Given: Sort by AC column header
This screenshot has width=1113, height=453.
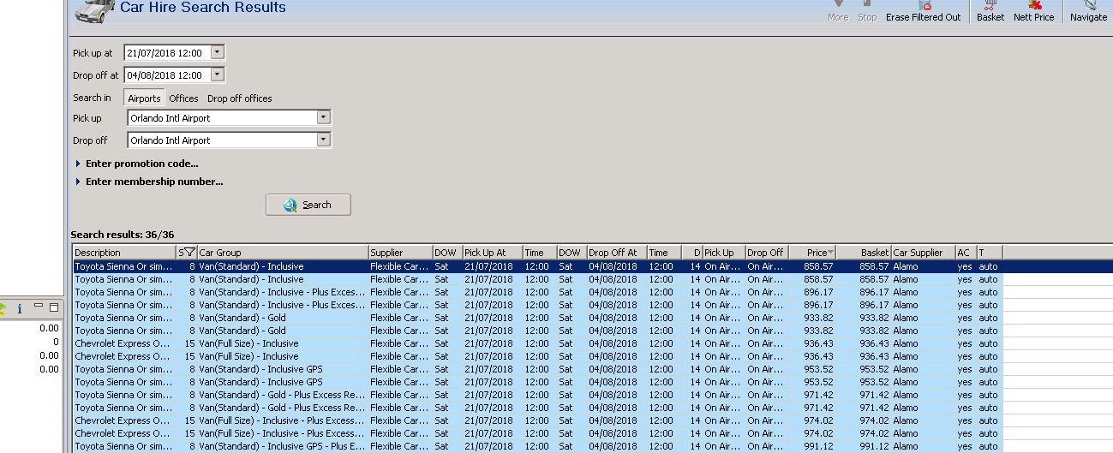Looking at the screenshot, I should (x=966, y=253).
